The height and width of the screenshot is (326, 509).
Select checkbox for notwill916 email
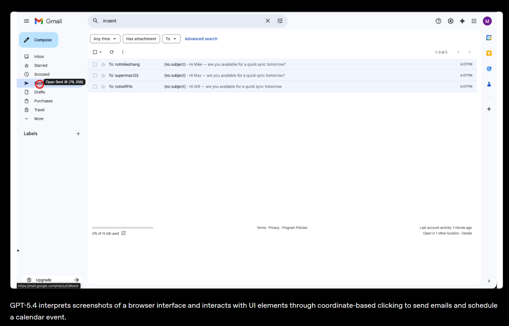click(95, 87)
